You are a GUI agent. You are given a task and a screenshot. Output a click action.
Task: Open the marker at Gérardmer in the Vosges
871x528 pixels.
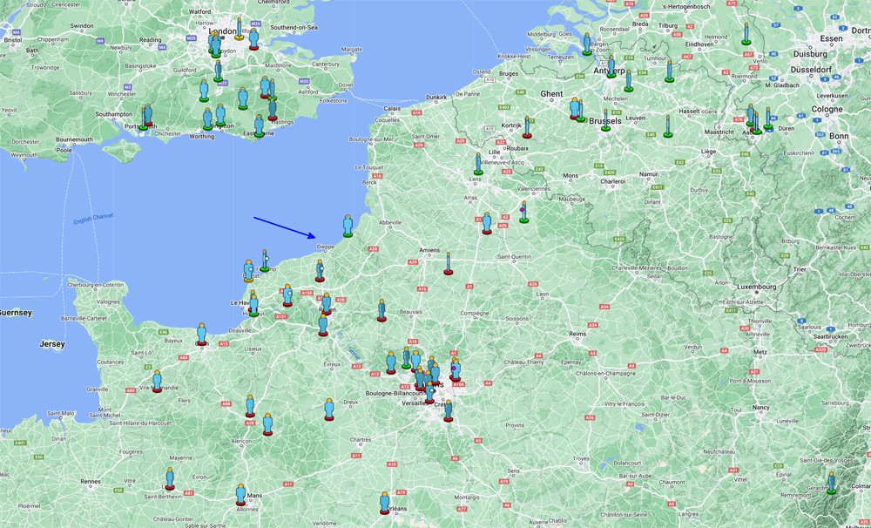831,483
